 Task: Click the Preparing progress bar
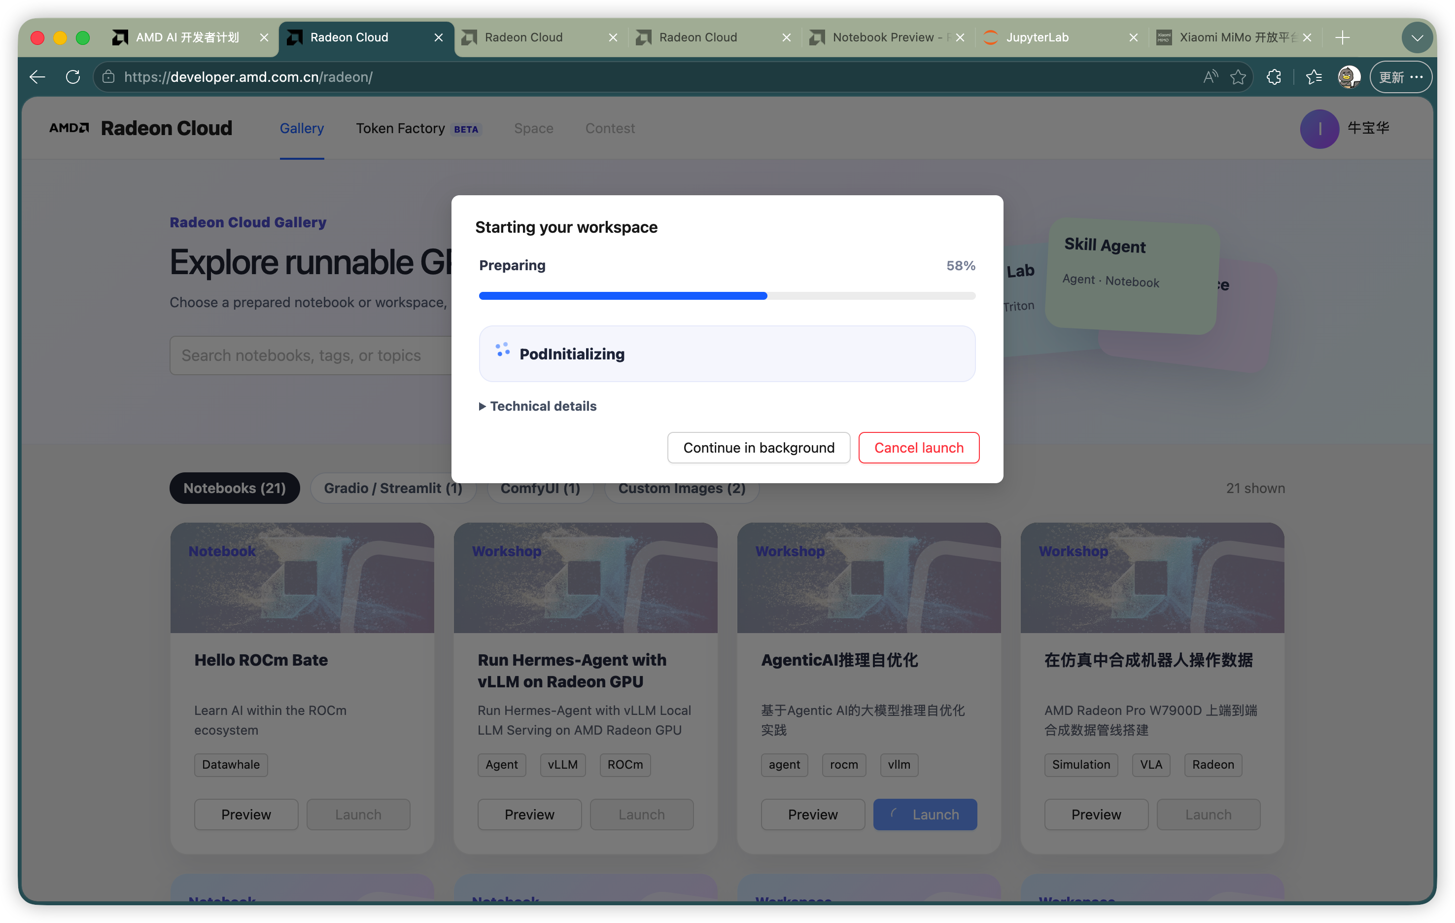[727, 295]
